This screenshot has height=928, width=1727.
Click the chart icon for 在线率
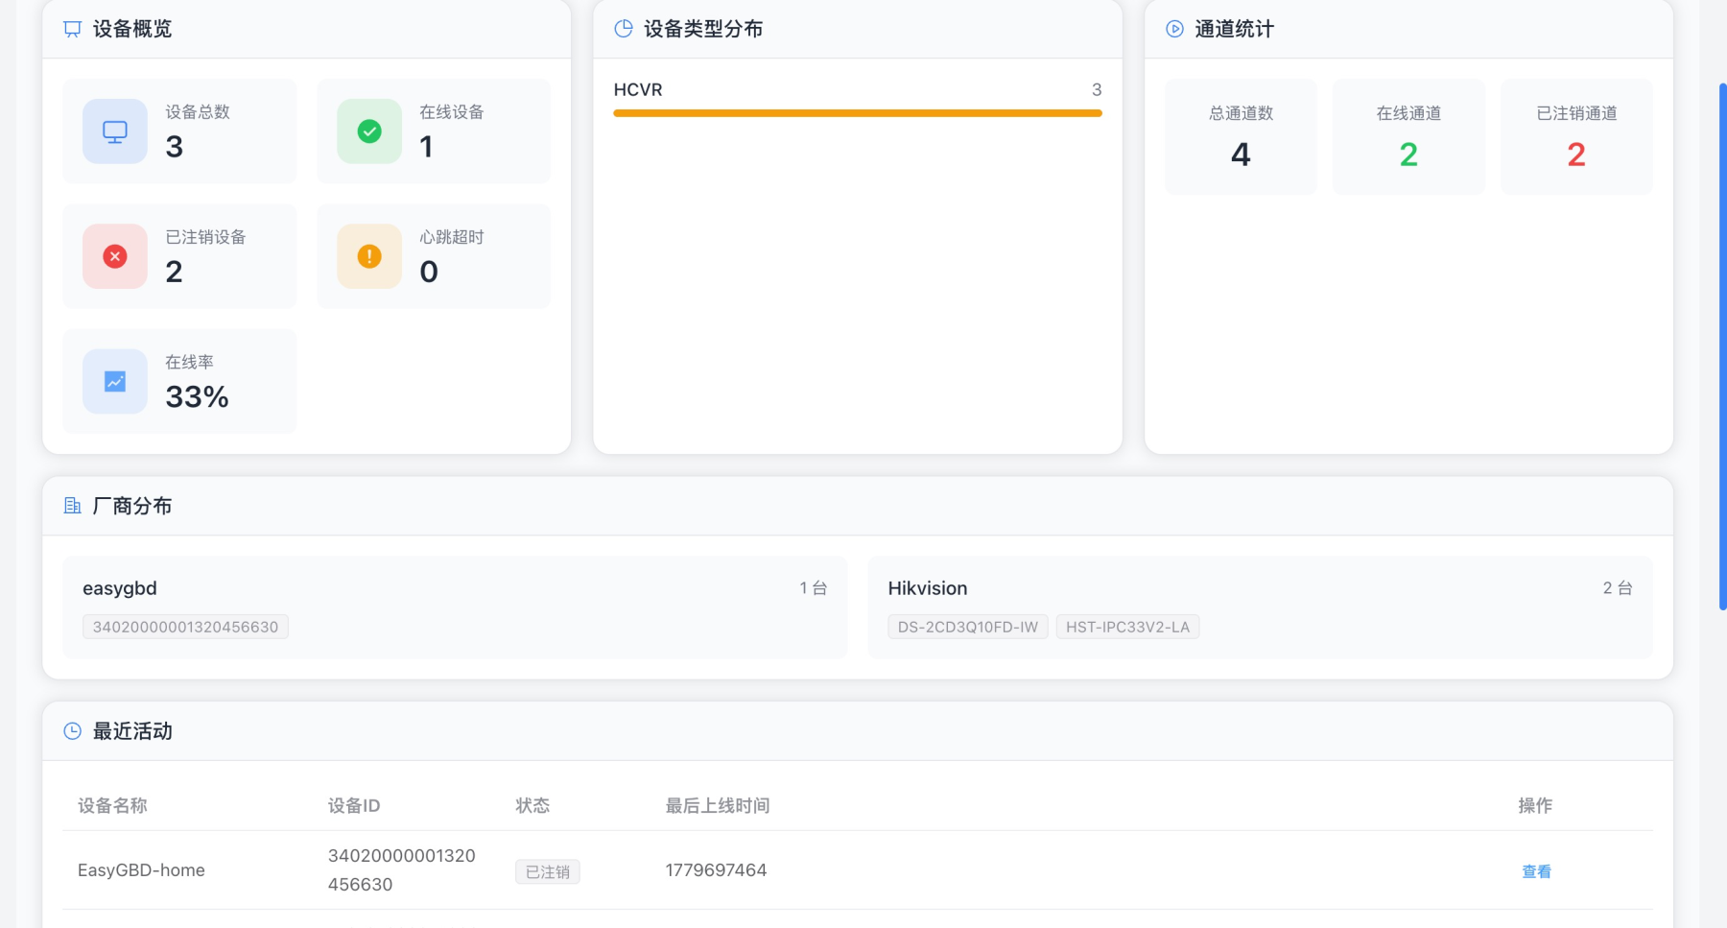(115, 382)
